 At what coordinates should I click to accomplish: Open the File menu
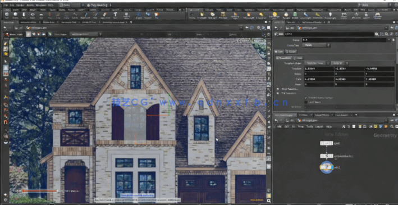(x=6, y=5)
